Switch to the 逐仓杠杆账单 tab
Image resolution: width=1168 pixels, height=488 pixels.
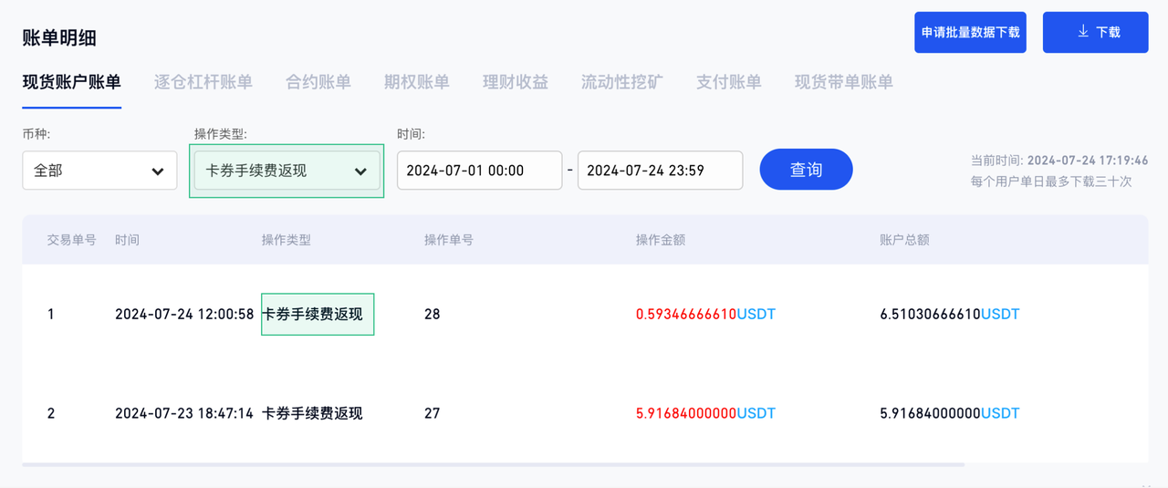click(203, 82)
